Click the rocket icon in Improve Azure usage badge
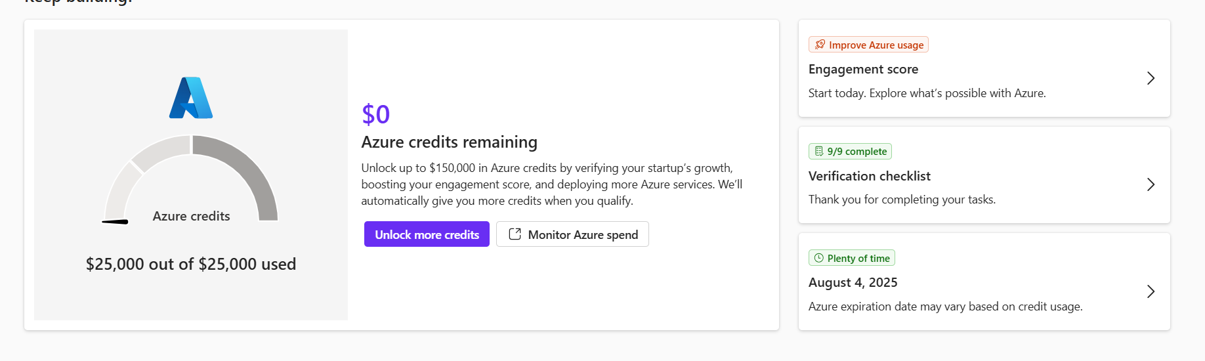The height and width of the screenshot is (361, 1205). point(820,45)
